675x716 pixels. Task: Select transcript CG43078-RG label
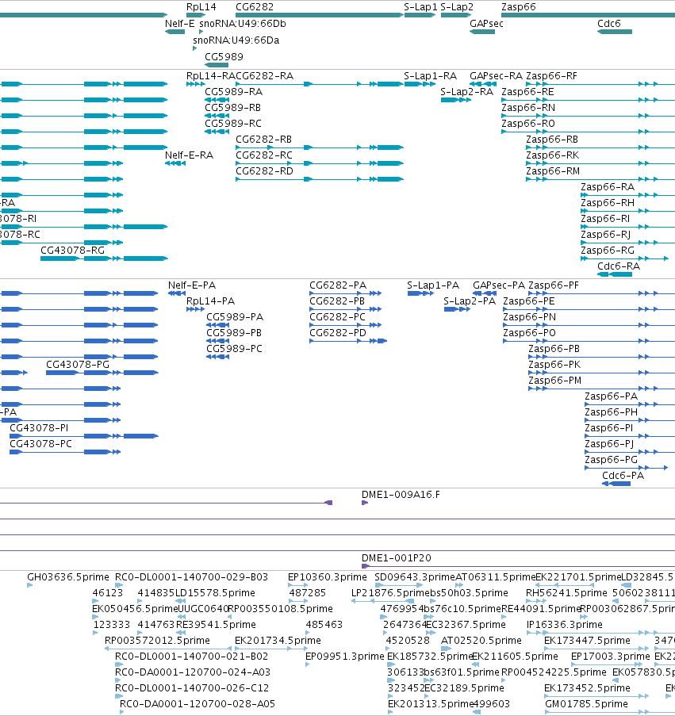(x=73, y=251)
